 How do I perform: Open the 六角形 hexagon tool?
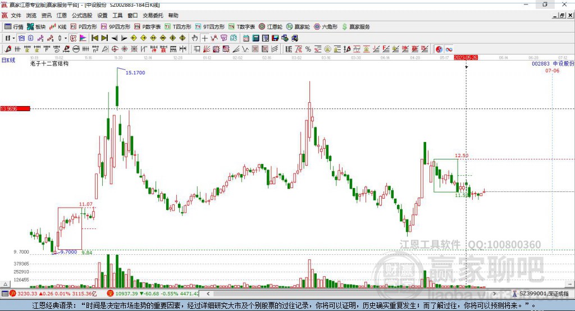pos(326,27)
